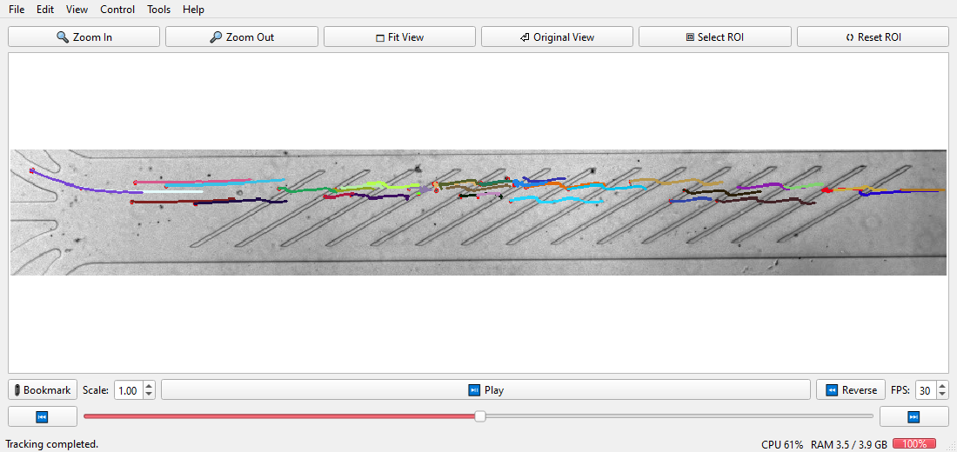957x452 pixels.
Task: Activate Select ROI tool
Action: tap(714, 37)
